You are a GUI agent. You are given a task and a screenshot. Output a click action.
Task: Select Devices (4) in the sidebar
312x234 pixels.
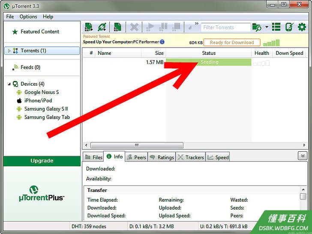[33, 84]
